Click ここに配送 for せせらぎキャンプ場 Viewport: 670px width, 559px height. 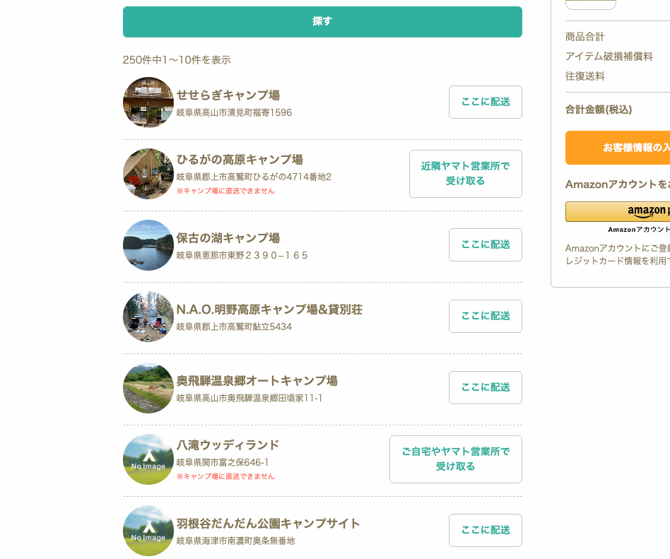[485, 102]
